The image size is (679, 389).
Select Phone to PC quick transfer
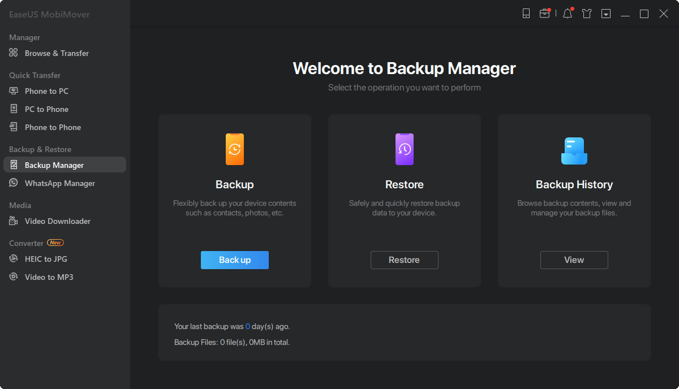coord(46,91)
